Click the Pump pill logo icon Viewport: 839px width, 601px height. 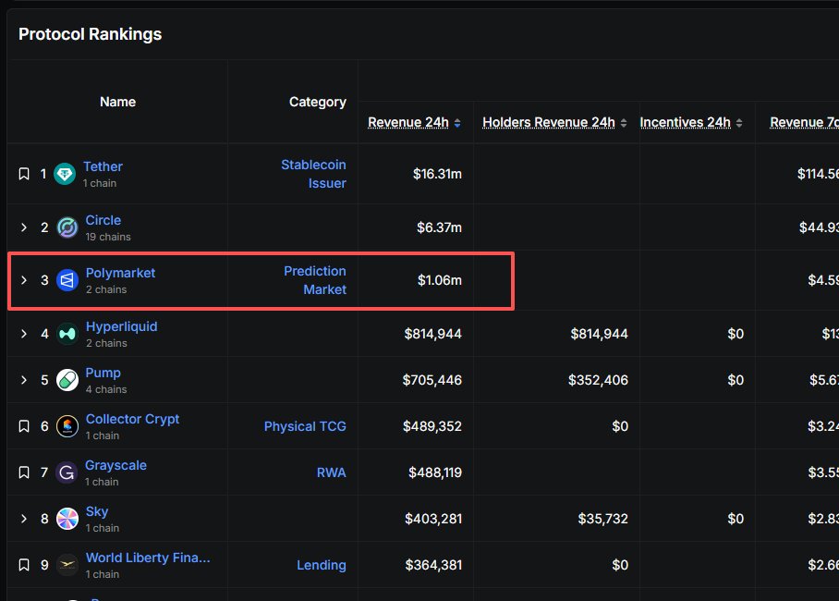67,380
